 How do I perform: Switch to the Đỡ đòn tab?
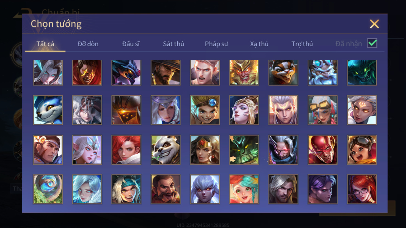pos(88,44)
